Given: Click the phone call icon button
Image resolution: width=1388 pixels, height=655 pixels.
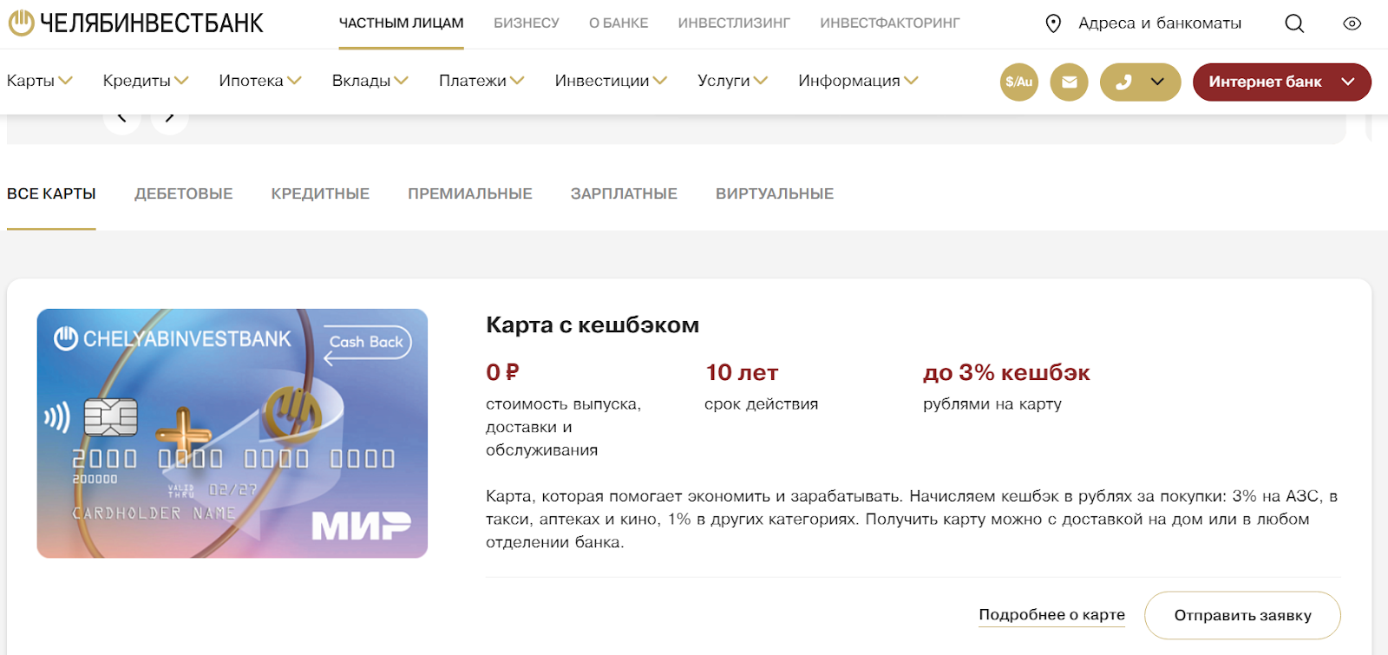Looking at the screenshot, I should (x=1124, y=82).
